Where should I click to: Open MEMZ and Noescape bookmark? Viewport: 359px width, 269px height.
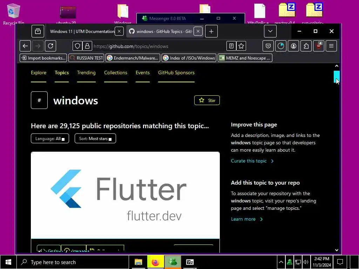[245, 58]
